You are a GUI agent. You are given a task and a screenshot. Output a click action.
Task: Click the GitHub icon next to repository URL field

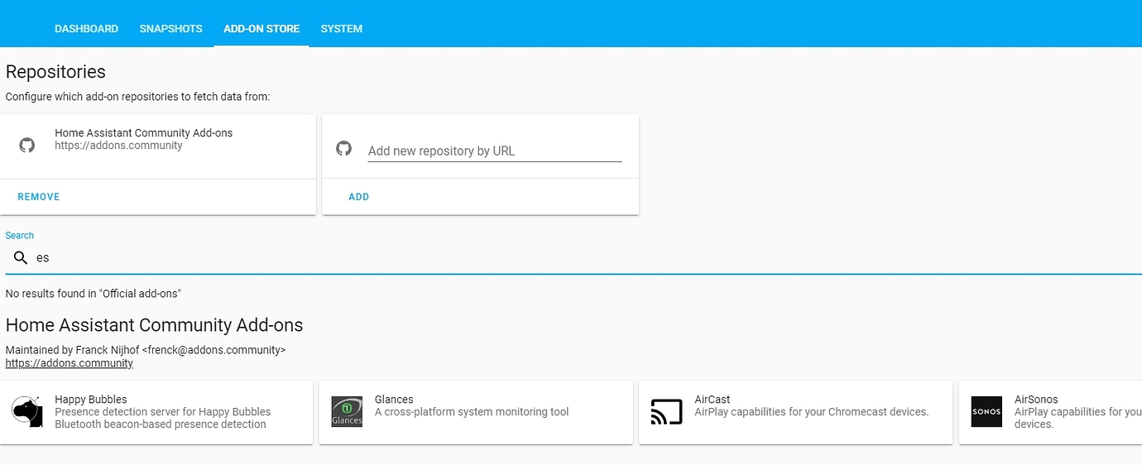pos(343,148)
